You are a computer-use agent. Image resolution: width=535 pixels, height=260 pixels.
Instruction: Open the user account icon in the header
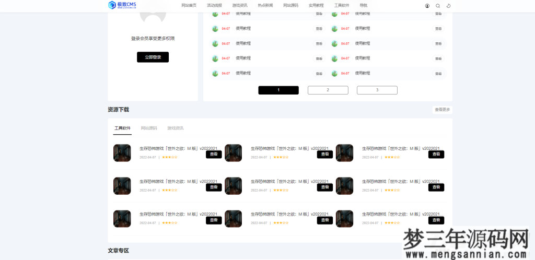[427, 6]
